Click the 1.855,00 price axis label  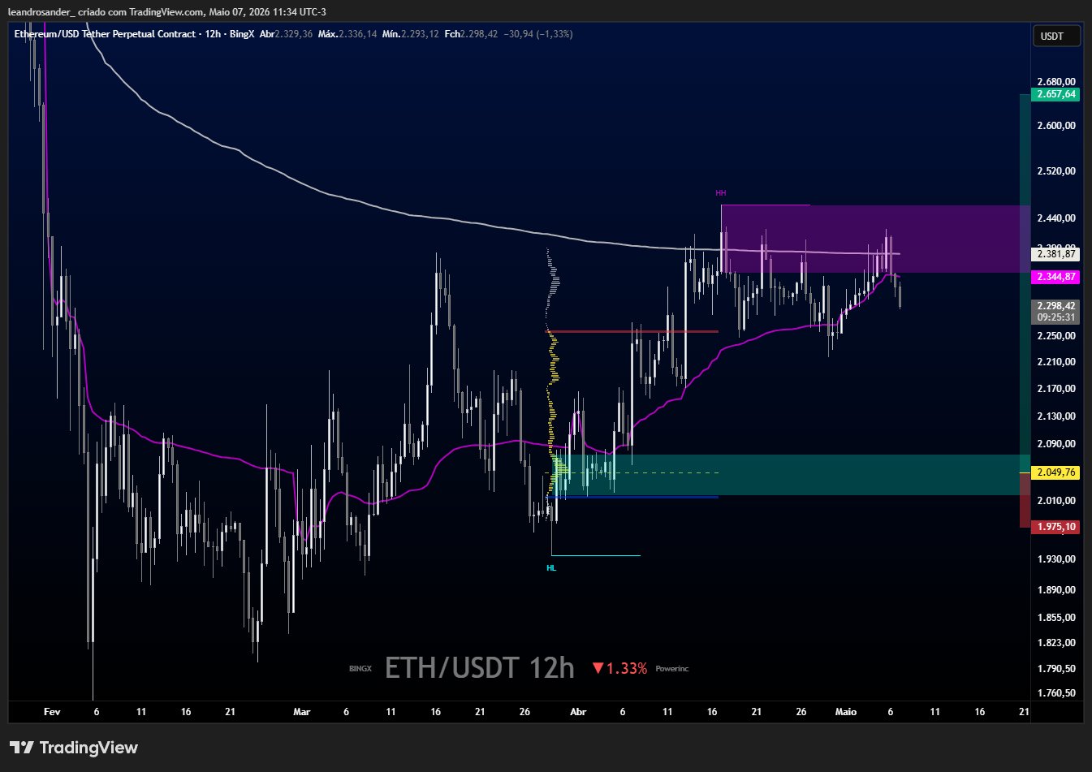coord(1056,618)
